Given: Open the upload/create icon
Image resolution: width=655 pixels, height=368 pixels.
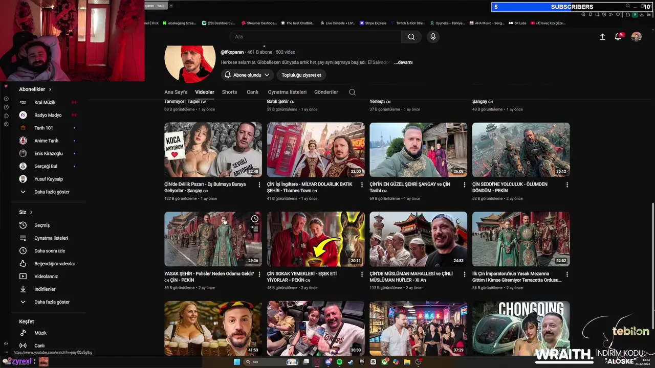Looking at the screenshot, I should click(x=602, y=37).
